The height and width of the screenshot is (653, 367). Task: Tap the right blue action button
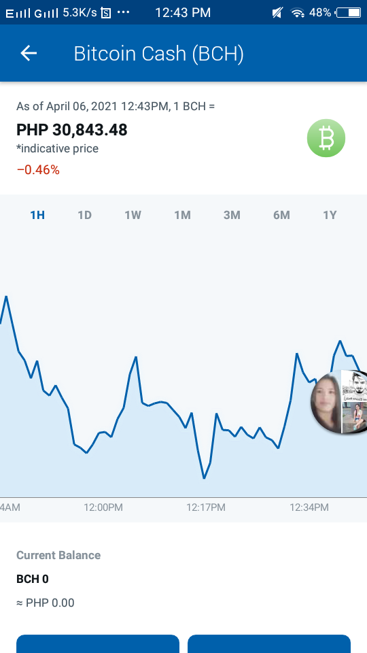(269, 644)
